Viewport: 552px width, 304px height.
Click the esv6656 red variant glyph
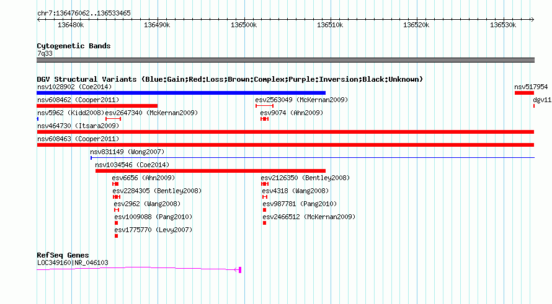[115, 184]
